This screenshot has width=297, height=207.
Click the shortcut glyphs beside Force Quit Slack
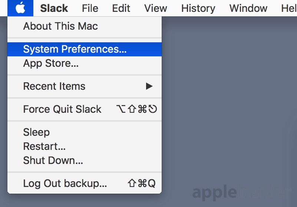click(136, 109)
